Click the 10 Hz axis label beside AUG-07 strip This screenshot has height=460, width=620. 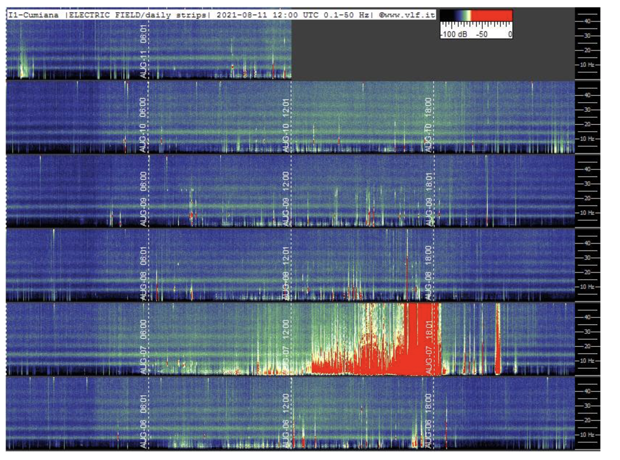(x=587, y=361)
